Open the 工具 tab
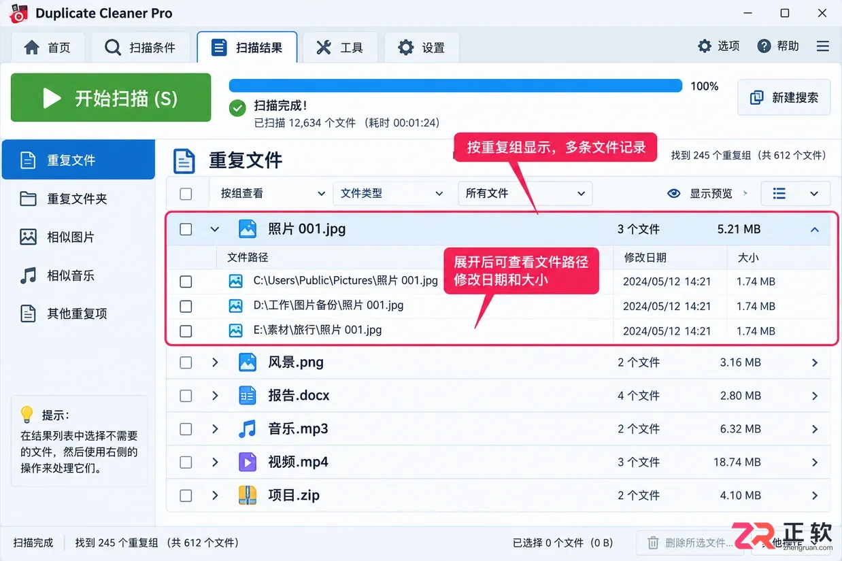842x561 pixels. [339, 48]
